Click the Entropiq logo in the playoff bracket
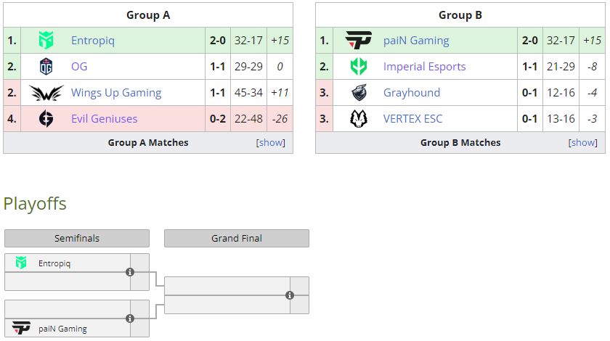 pyautogui.click(x=21, y=263)
